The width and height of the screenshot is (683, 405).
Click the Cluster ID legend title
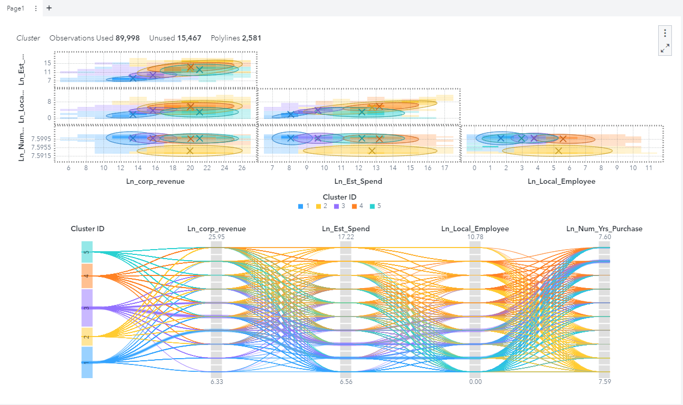(338, 197)
